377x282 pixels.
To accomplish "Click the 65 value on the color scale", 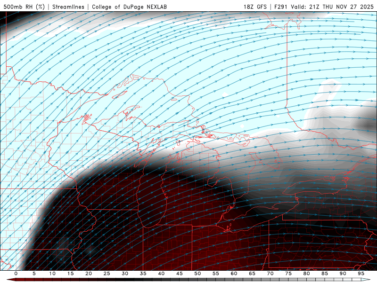I will tap(252, 274).
